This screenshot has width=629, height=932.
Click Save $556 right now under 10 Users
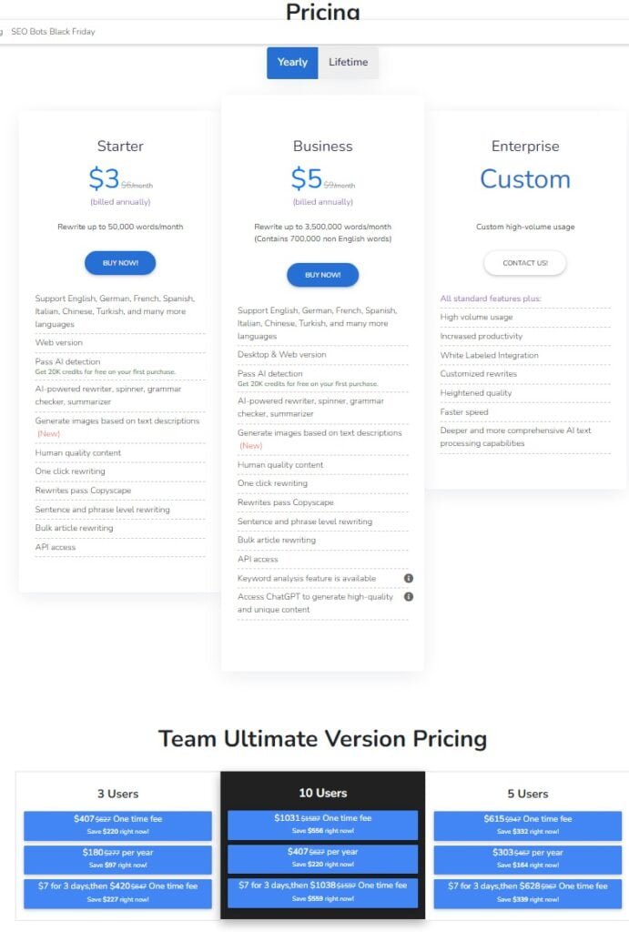coord(322,832)
